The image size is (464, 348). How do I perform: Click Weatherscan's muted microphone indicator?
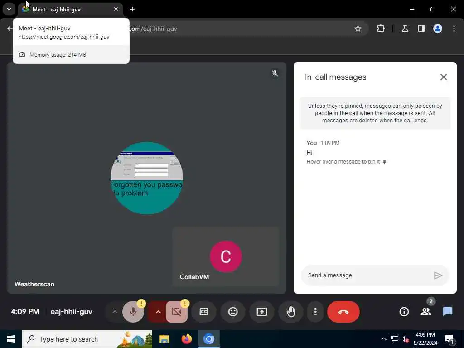pyautogui.click(x=275, y=73)
